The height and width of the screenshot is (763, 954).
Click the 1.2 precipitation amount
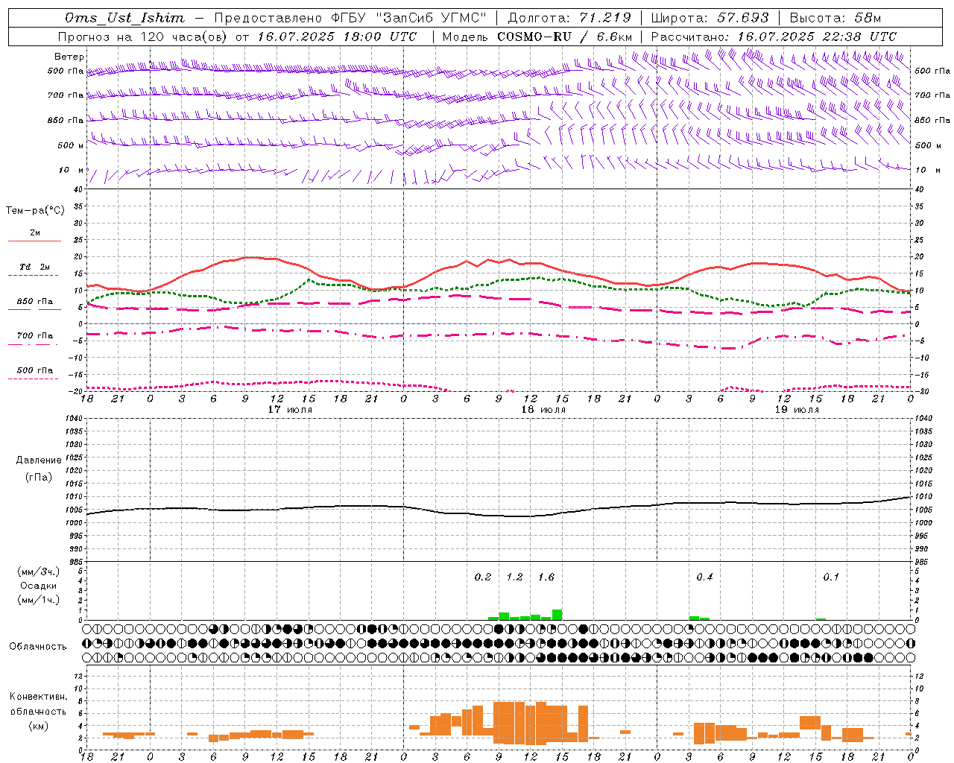tap(514, 577)
